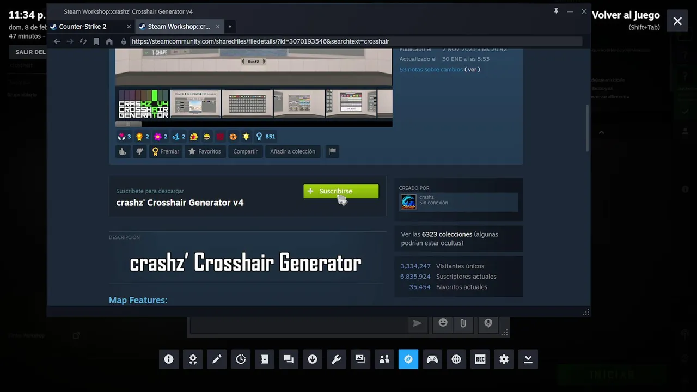Image resolution: width=697 pixels, height=392 pixels.
Task: Open the playtime clock icon in overlay toolbar
Action: [x=241, y=359]
